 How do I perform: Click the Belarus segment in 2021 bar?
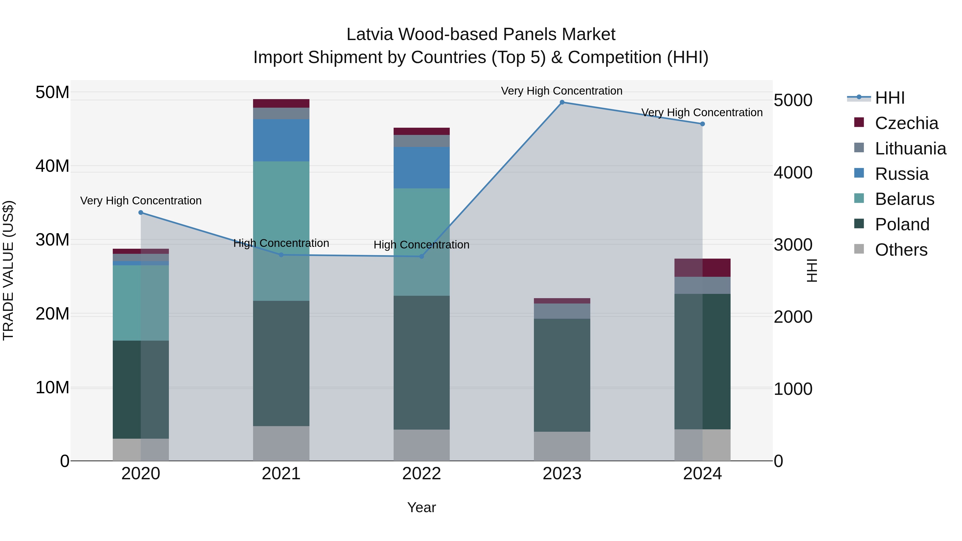[x=281, y=231]
